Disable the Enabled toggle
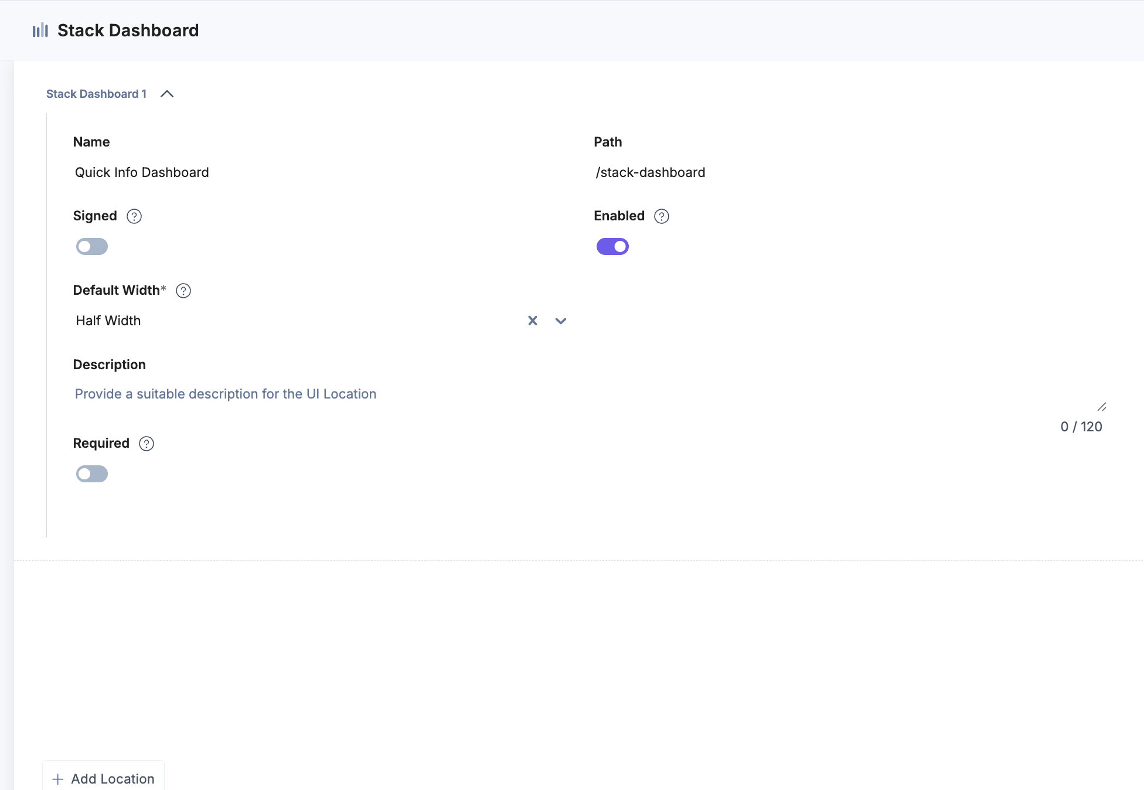Viewport: 1144px width, 790px height. coord(612,246)
